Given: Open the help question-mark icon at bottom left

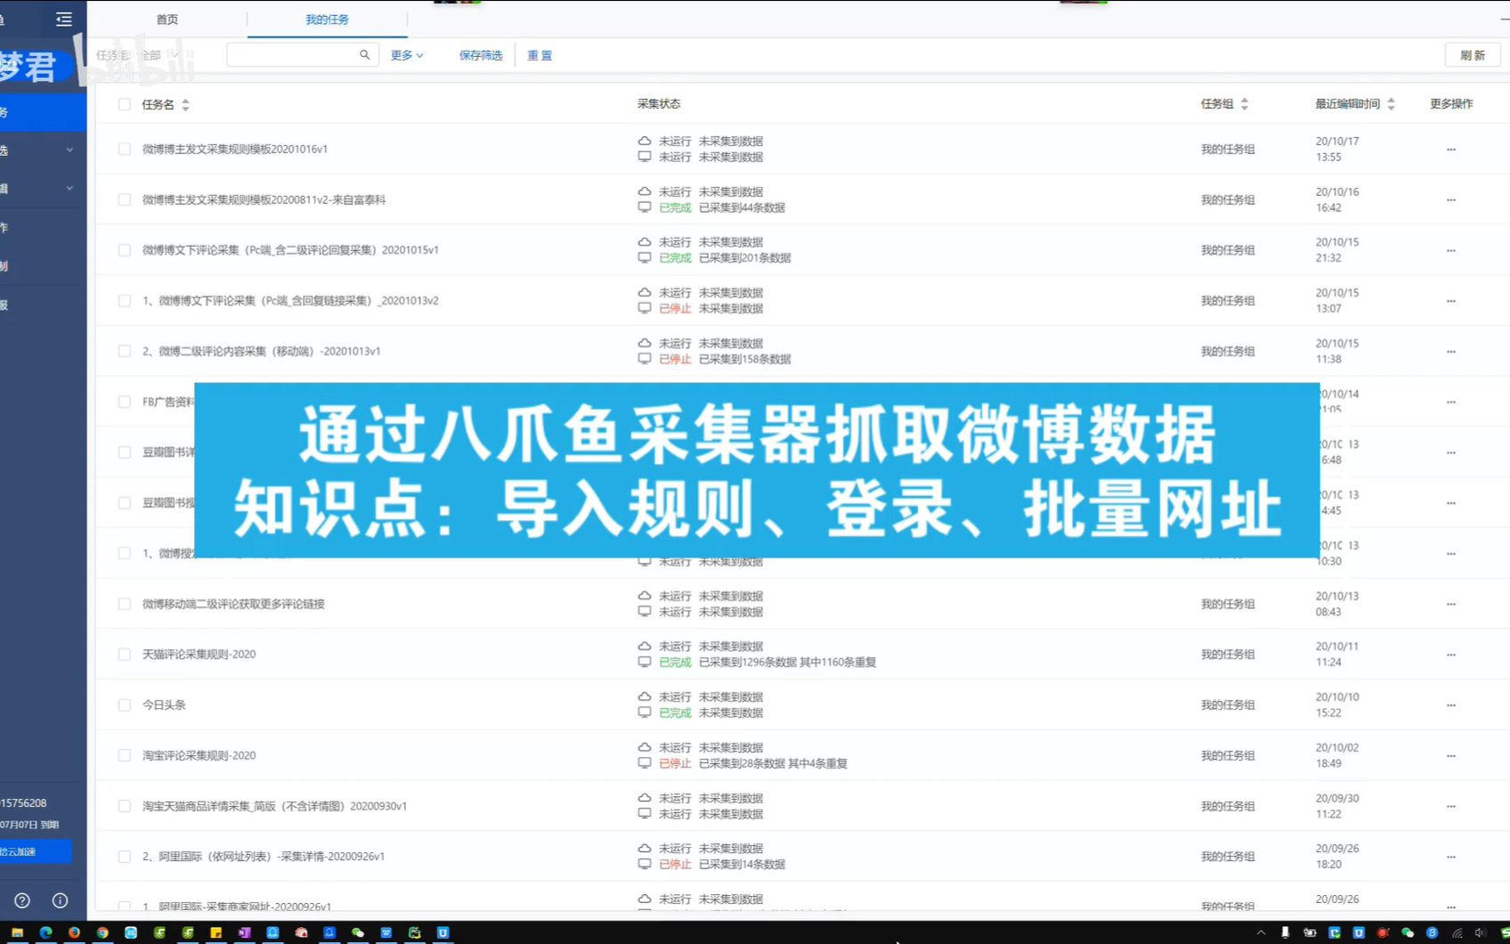Looking at the screenshot, I should pos(20,900).
